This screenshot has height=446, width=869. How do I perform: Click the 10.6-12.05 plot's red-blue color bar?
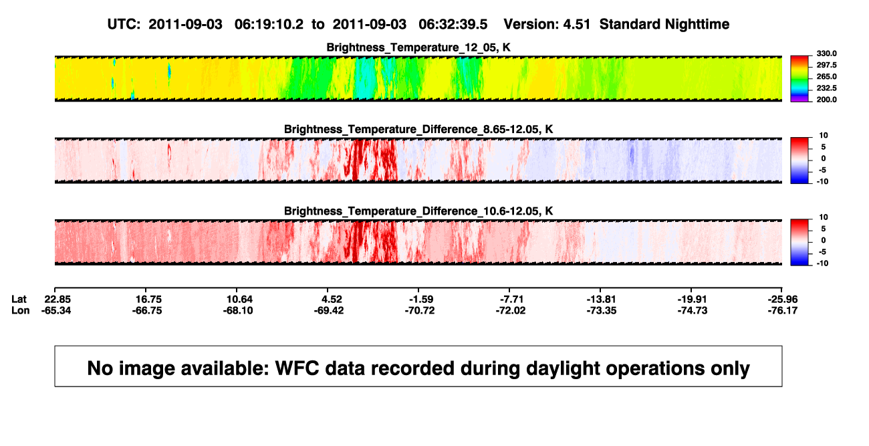tap(799, 242)
